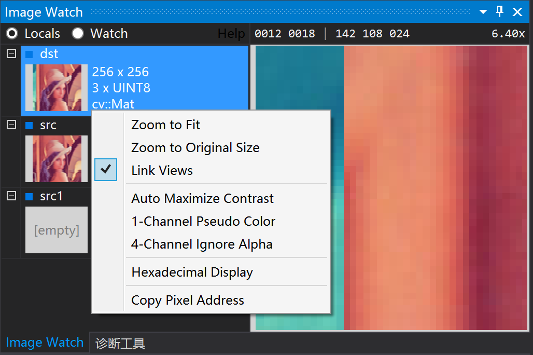
Task: Open the window position dropdown in the title bar
Action: [x=483, y=11]
